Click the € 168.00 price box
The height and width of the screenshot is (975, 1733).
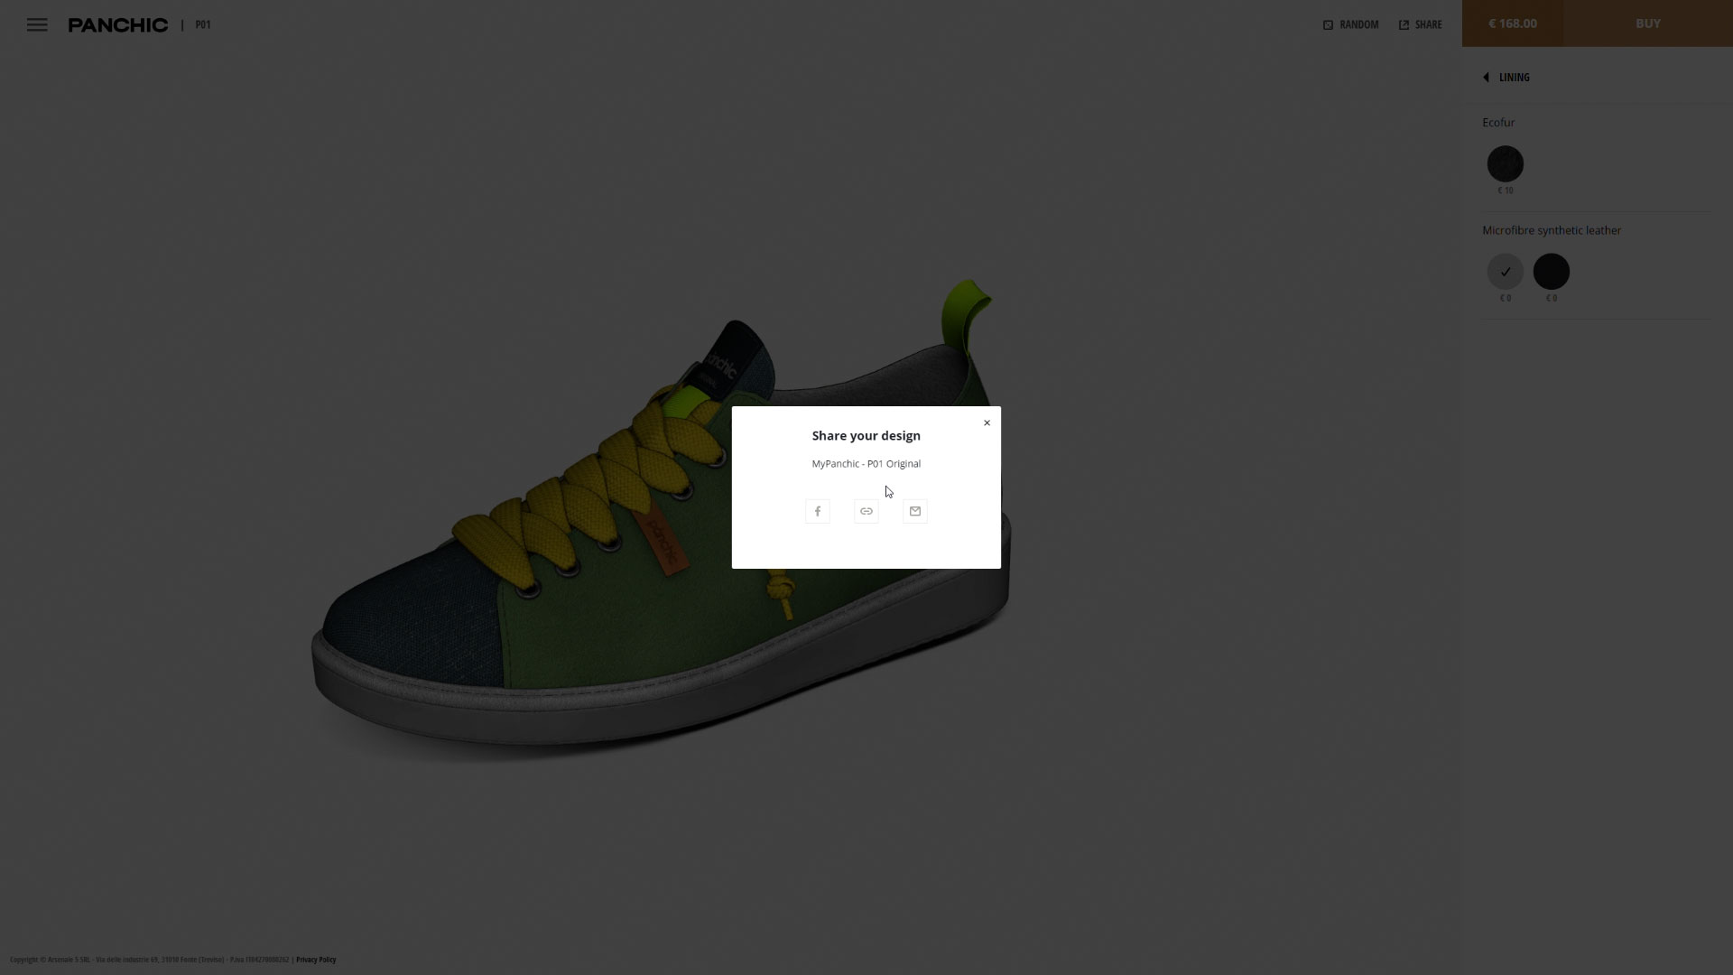click(1513, 23)
